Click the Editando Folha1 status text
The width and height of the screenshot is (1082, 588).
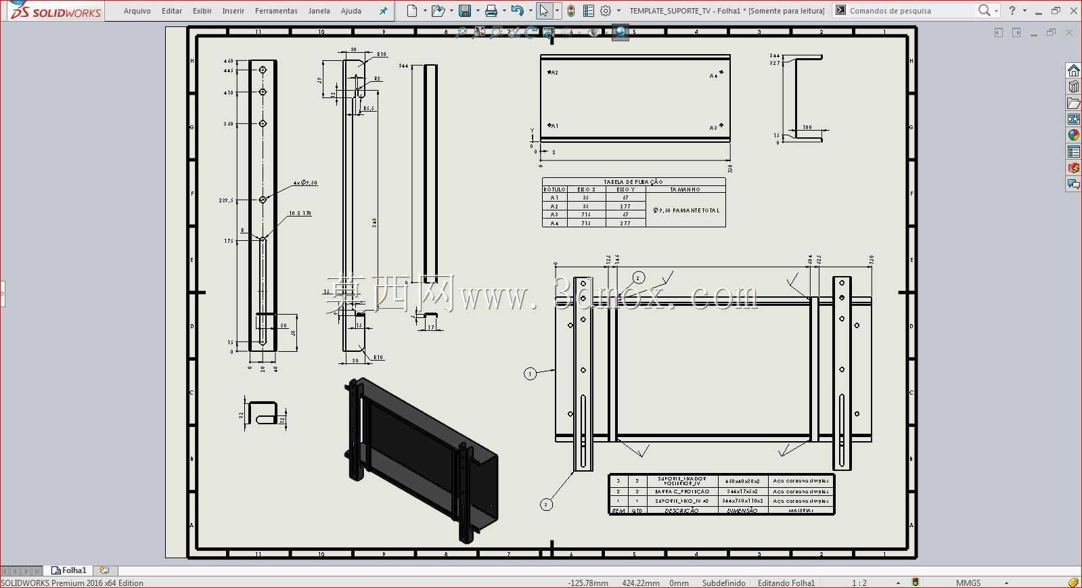click(x=786, y=583)
